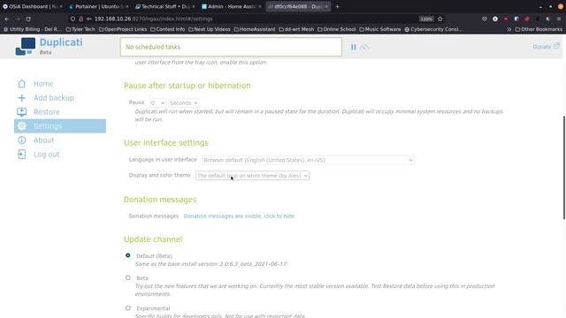This screenshot has width=566, height=318.
Task: Click the No scheduled tasks status box
Action: click(231, 47)
